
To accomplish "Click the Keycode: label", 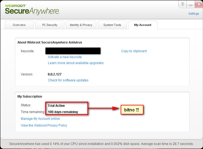I will [x=28, y=51].
